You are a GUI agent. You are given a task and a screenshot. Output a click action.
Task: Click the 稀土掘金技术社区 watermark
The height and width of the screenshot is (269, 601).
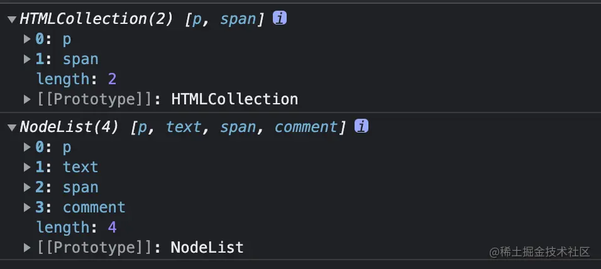point(540,251)
